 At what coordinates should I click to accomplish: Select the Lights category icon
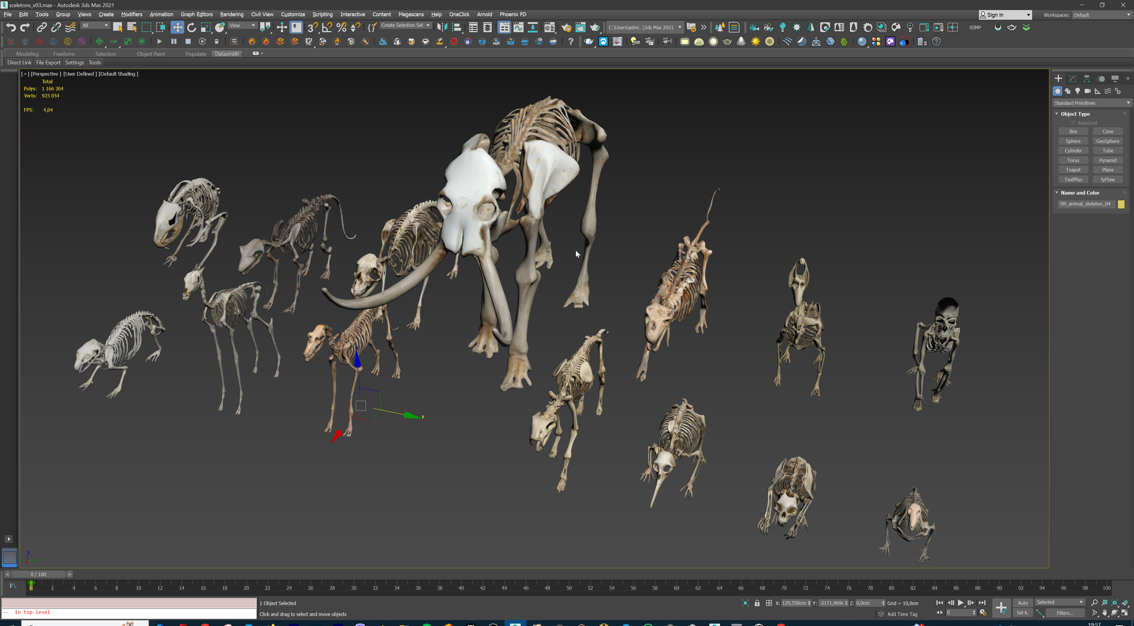tap(1077, 91)
